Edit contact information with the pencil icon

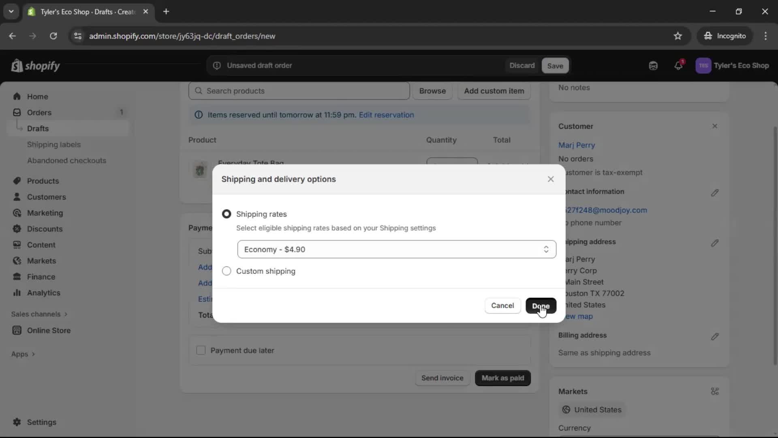[715, 193]
